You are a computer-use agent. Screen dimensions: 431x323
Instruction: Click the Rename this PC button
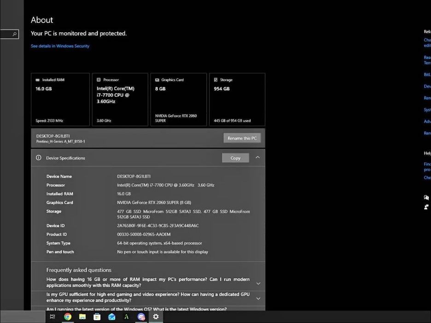click(x=242, y=138)
